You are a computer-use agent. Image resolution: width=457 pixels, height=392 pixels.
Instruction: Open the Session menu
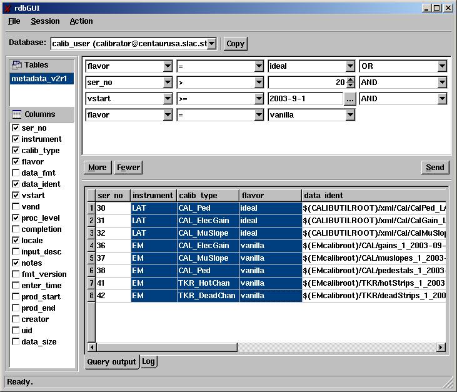45,21
